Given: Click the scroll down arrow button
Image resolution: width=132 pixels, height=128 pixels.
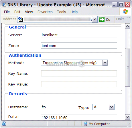Looking at the screenshot, I should point(128,117).
